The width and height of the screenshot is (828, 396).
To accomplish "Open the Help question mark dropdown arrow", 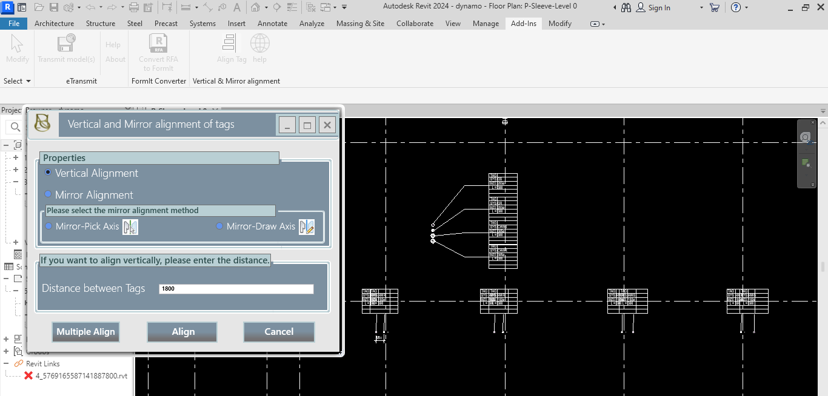I will [x=746, y=8].
